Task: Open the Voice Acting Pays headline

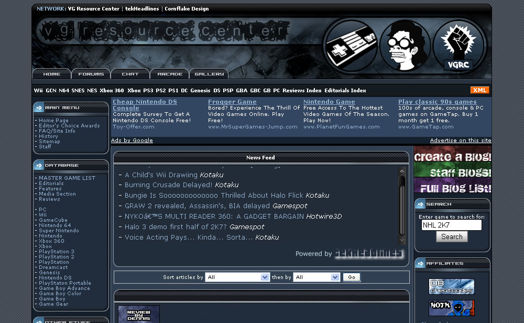Action: point(189,238)
